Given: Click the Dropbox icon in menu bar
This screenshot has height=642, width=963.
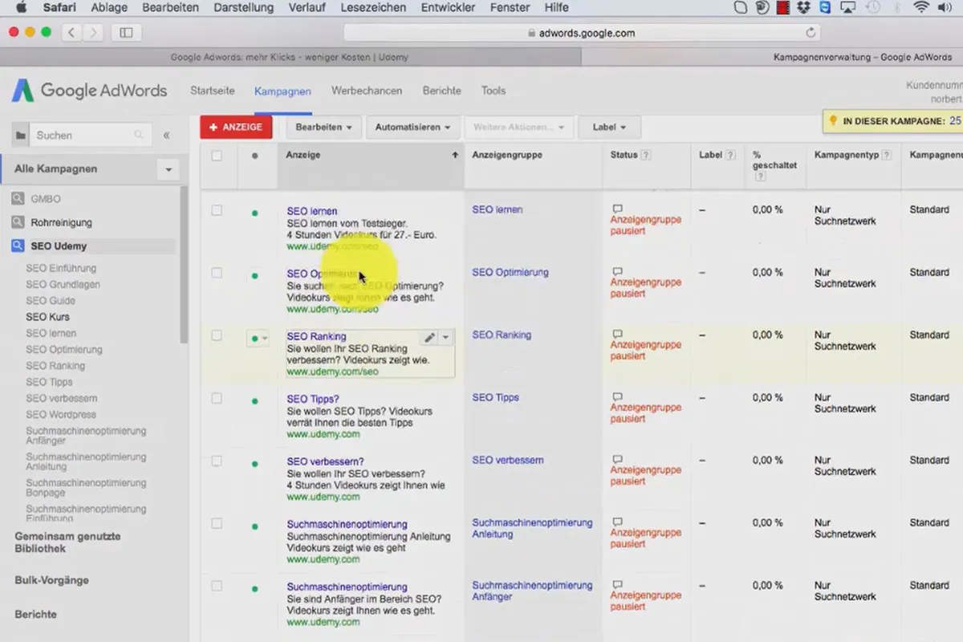Looking at the screenshot, I should (804, 8).
